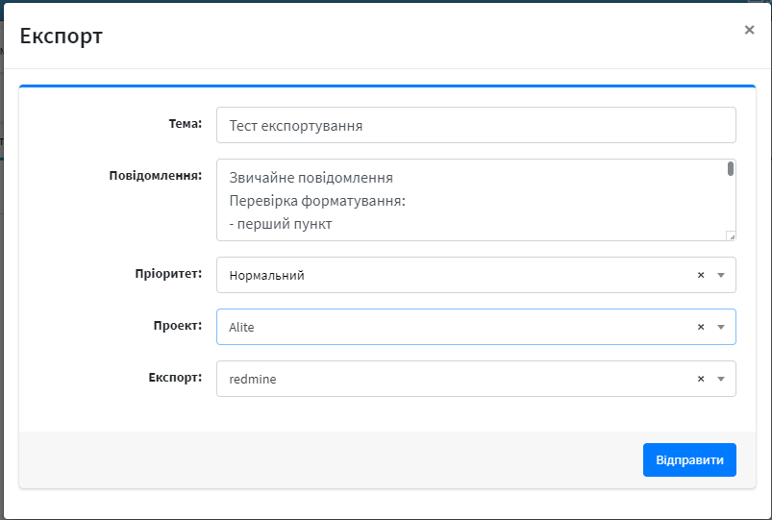772x520 pixels.
Task: Click the resize handle of message box
Action: 731,235
